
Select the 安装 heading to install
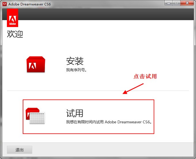(x=75, y=61)
